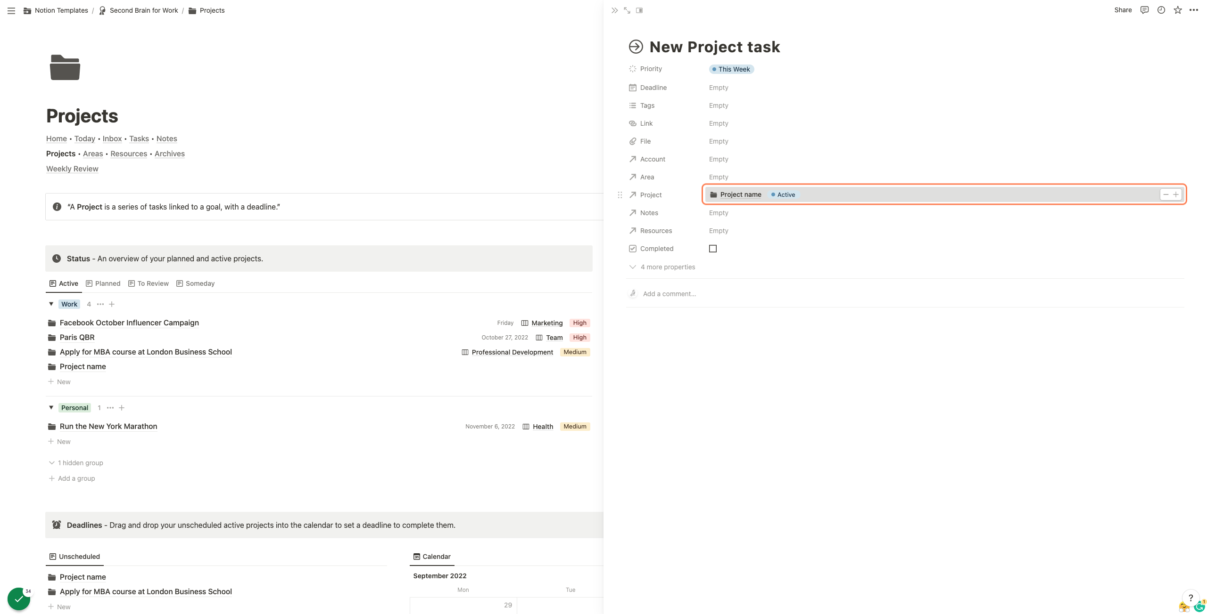1207x614 pixels.
Task: Click the Share button
Action: (x=1123, y=10)
